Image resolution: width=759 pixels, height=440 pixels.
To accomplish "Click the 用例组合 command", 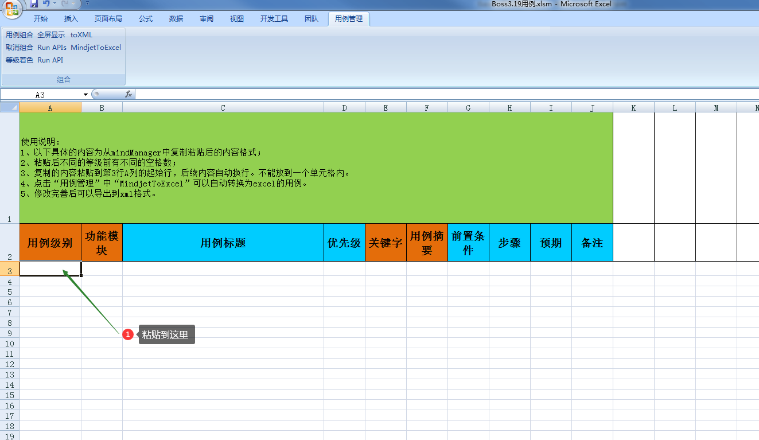I will click(19, 34).
